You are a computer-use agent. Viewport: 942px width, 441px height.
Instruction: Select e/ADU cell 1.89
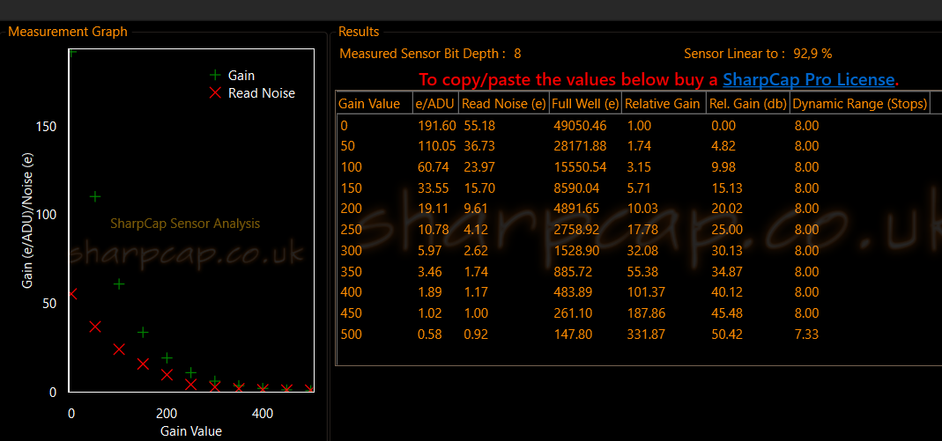pos(429,292)
